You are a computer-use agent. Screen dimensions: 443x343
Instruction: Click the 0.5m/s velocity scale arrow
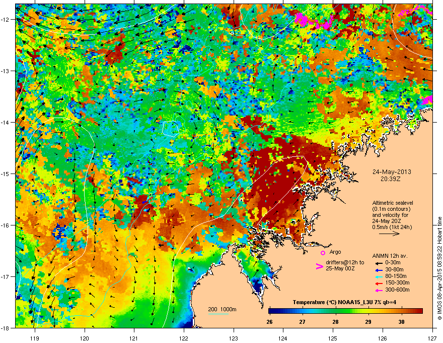(x=389, y=234)
